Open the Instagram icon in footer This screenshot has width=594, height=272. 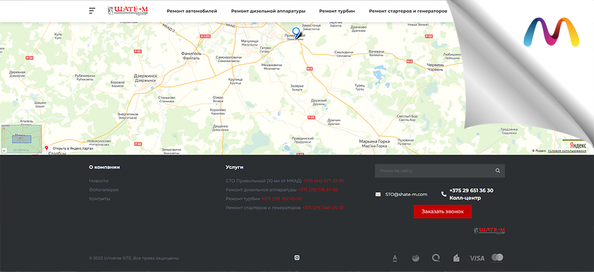(297, 258)
